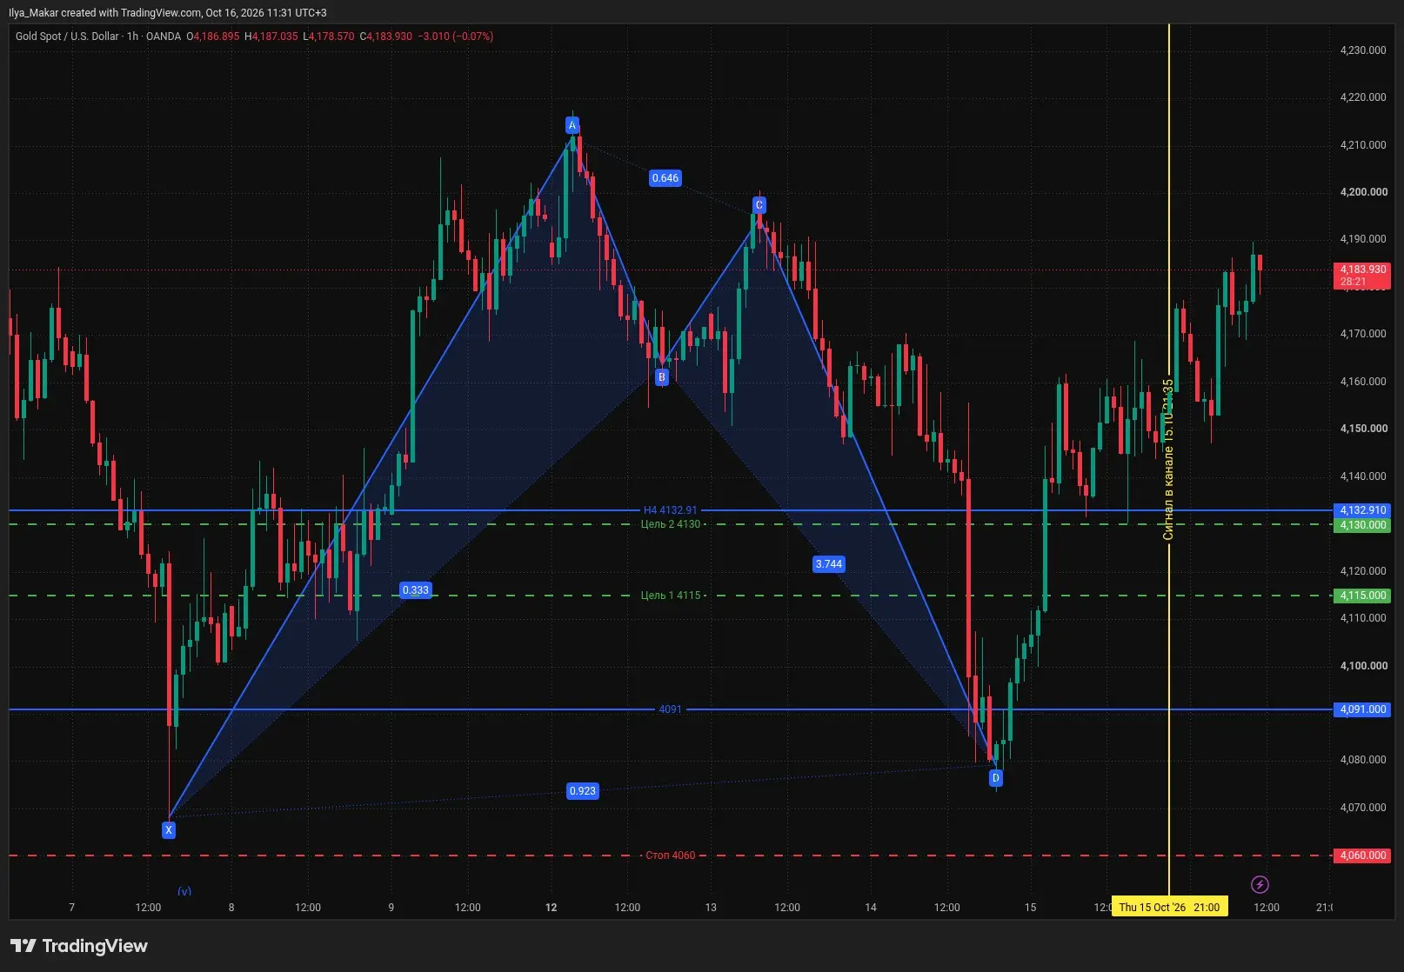Image resolution: width=1404 pixels, height=972 pixels.
Task: Click the 0.646 ratio label
Action: [x=665, y=178]
